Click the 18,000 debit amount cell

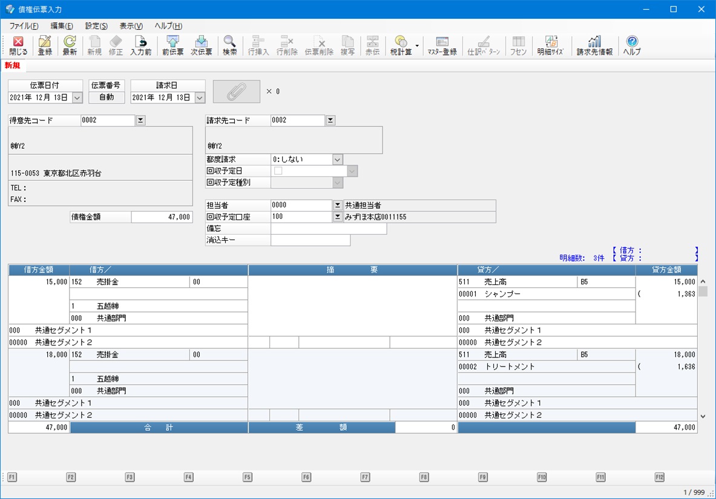coord(39,354)
